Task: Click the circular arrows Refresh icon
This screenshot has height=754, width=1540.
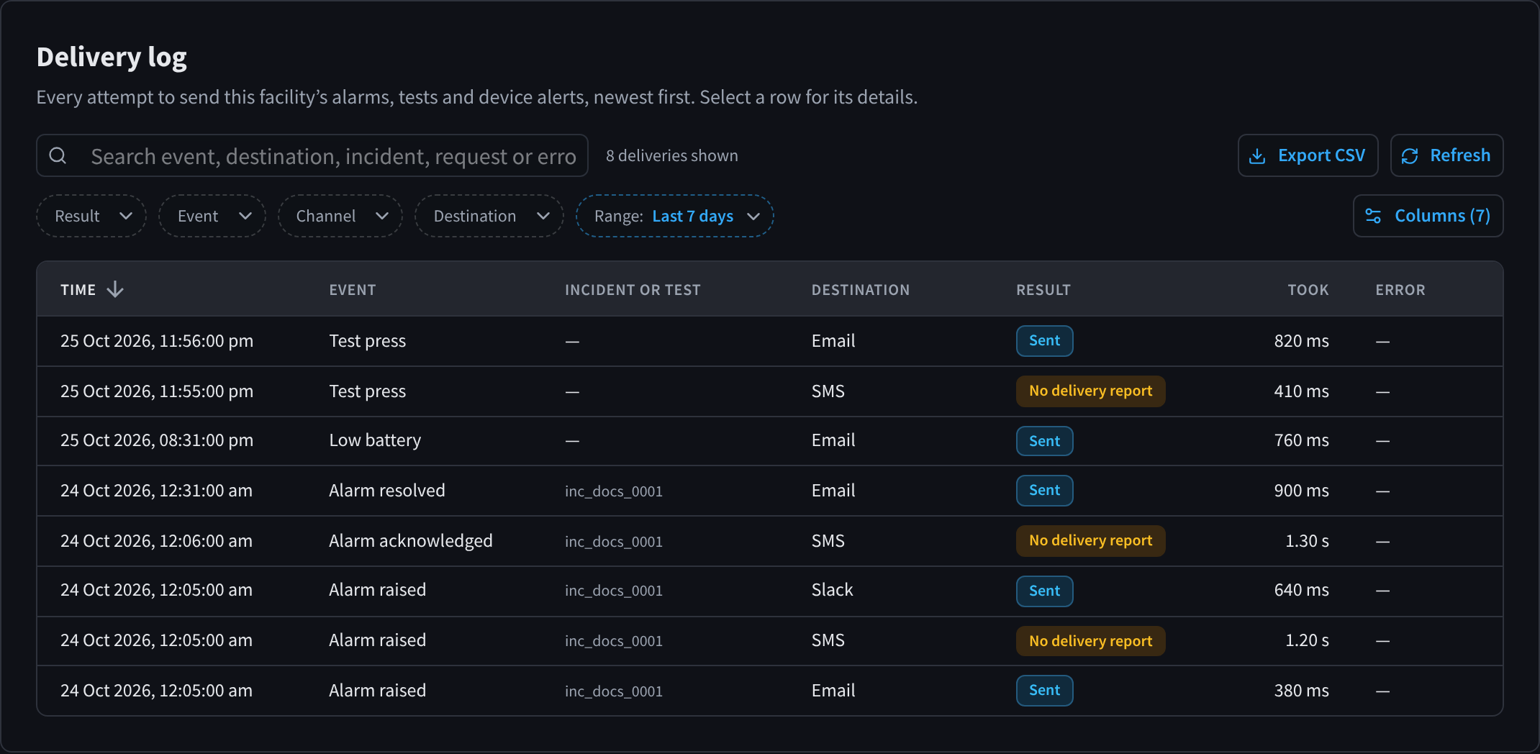Action: pyautogui.click(x=1410, y=156)
